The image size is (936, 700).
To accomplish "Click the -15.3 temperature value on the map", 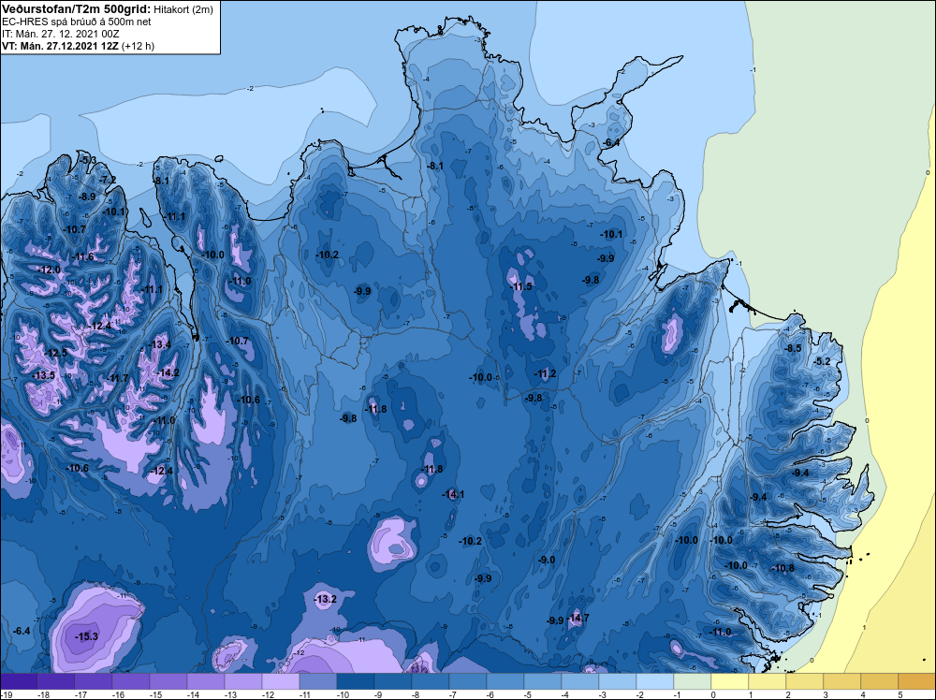I will (x=86, y=636).
